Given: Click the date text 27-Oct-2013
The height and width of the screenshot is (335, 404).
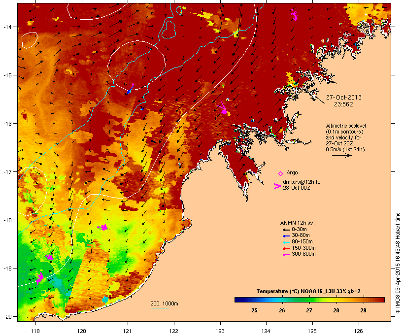Looking at the screenshot, I should pos(344,98).
